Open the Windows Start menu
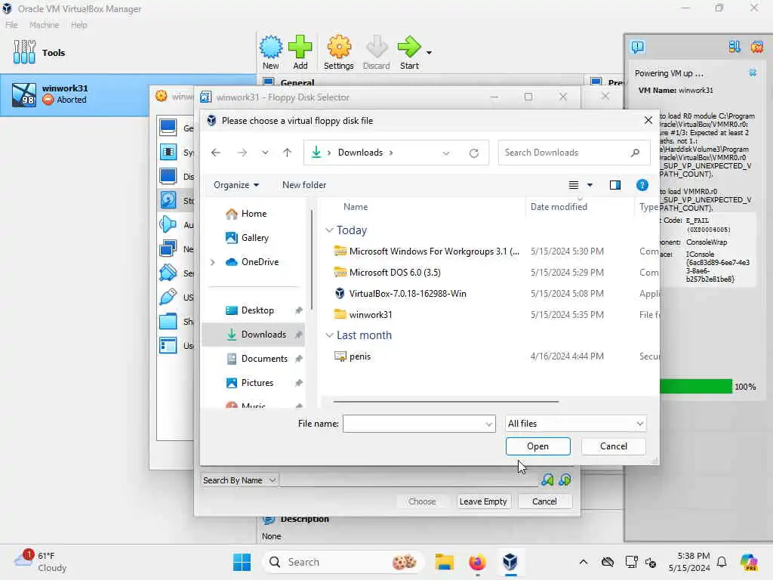 click(242, 562)
